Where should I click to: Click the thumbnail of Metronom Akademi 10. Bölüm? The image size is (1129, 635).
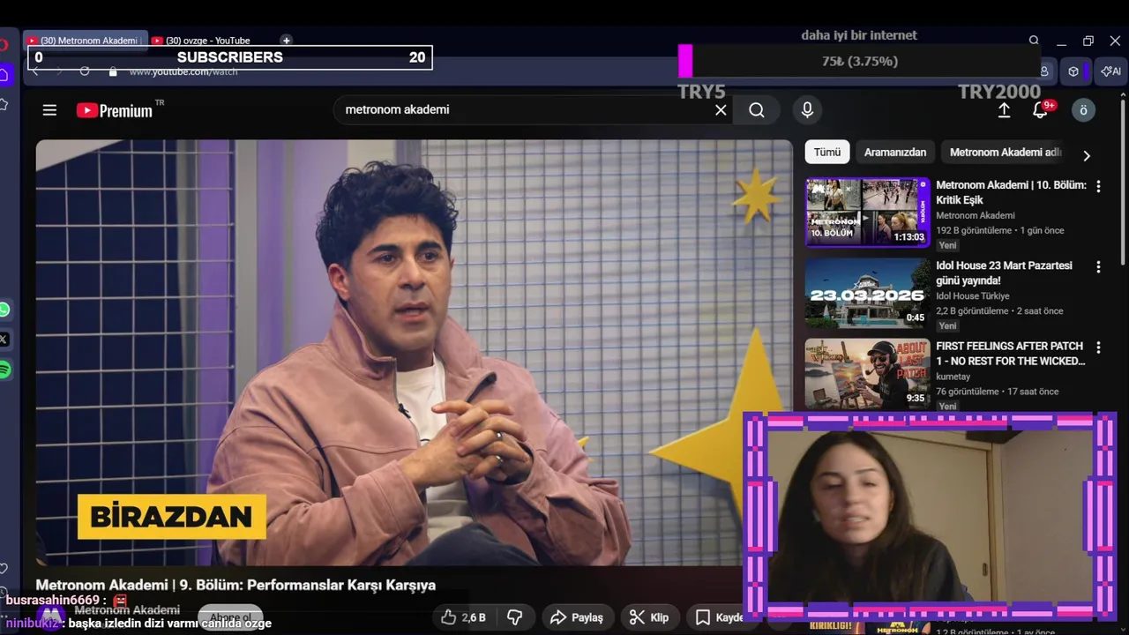(x=867, y=213)
